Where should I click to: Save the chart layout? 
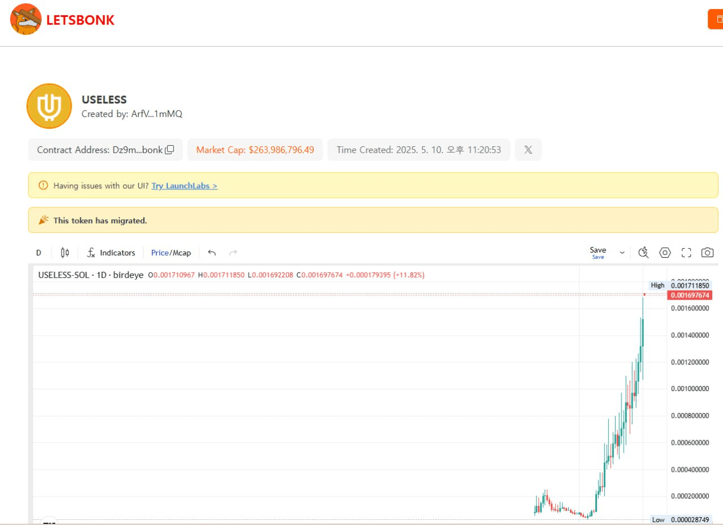598,253
